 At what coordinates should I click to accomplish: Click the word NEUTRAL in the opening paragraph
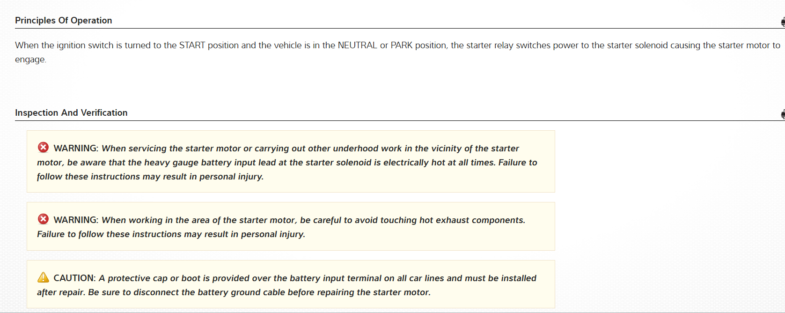[357, 45]
